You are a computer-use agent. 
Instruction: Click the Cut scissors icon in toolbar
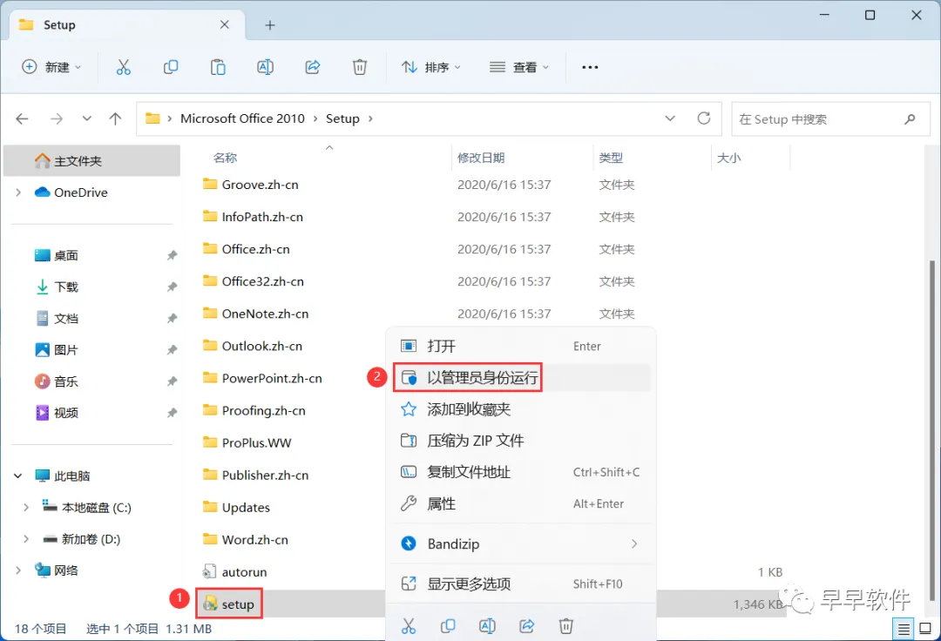pyautogui.click(x=123, y=67)
